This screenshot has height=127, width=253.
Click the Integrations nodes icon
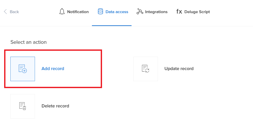pos(140,12)
